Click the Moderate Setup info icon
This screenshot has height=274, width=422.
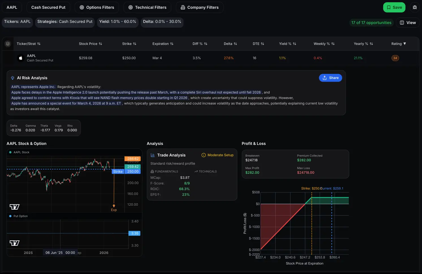204,155
